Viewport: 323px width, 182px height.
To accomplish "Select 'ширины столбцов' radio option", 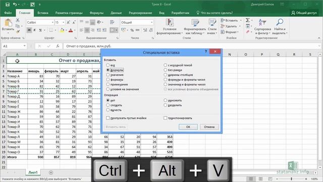I will point(165,75).
